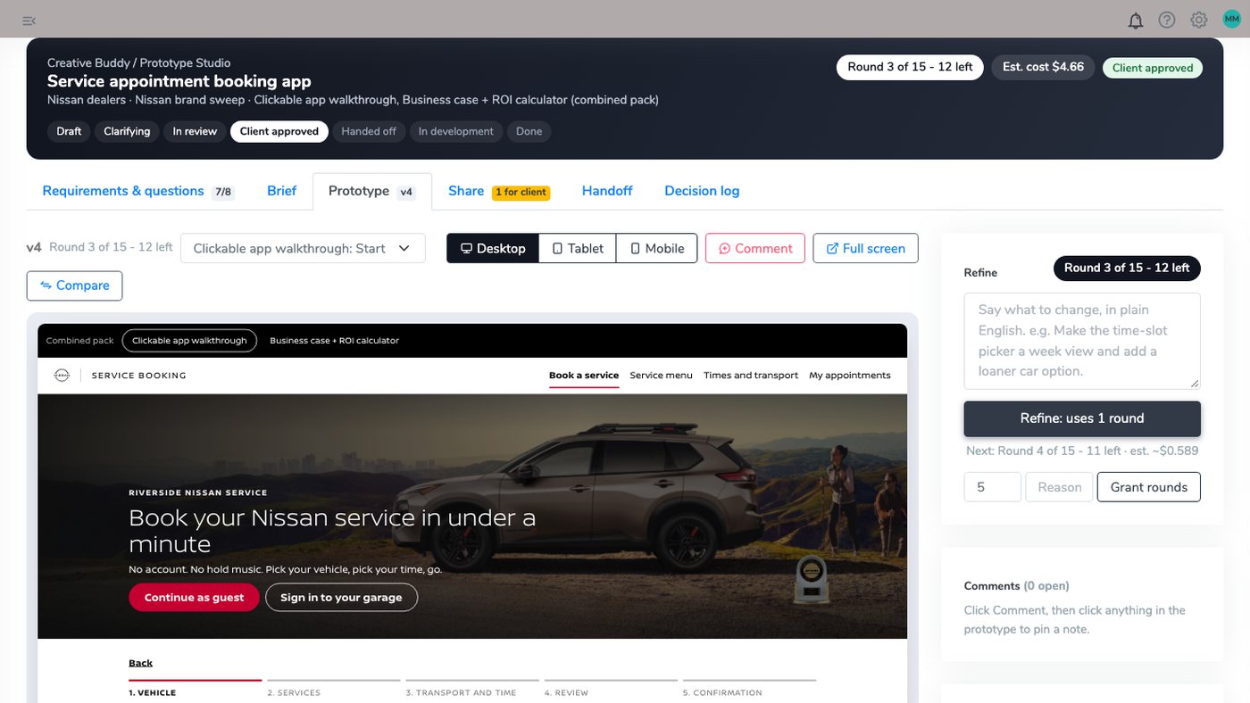
Task: Open the prototype in Full screen
Action: 865,248
